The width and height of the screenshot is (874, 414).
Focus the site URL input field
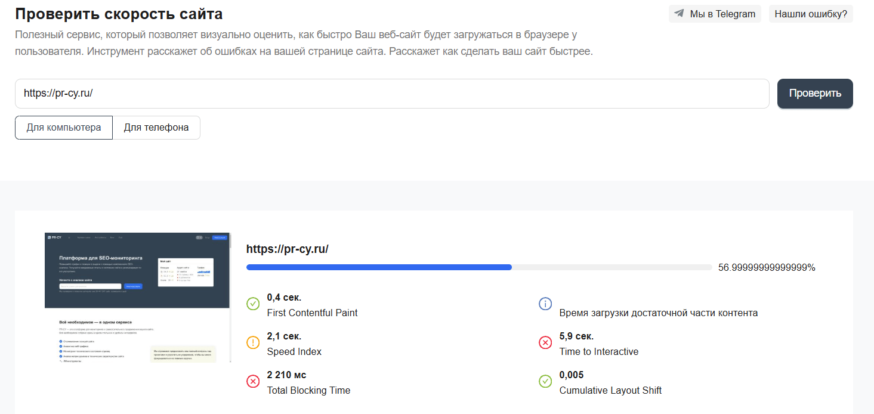click(392, 94)
